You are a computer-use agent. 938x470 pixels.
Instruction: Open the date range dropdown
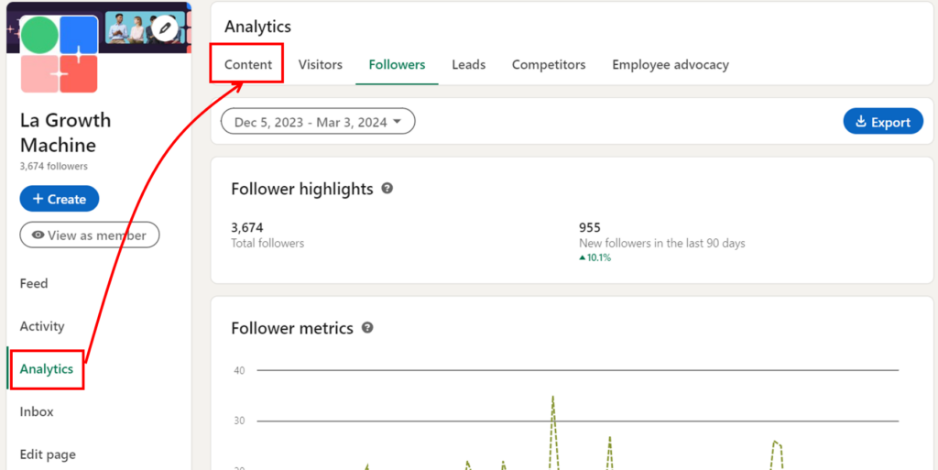318,122
